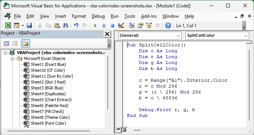Select Sheet1 (Exact Blue) in the tree
The image size is (254, 135).
coord(48,64)
